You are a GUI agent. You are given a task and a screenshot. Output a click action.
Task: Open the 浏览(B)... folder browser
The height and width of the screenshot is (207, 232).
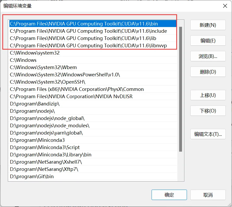point(208,56)
